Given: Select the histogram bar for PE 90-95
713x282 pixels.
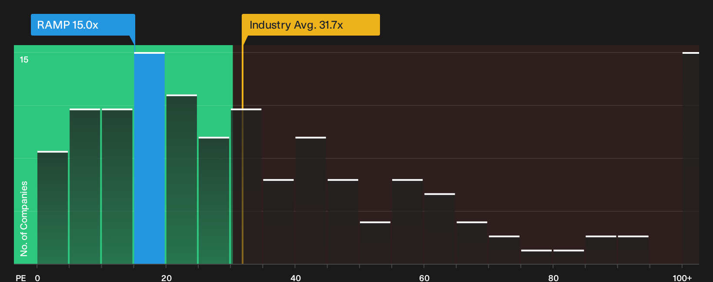Looking at the screenshot, I should pos(633,250).
